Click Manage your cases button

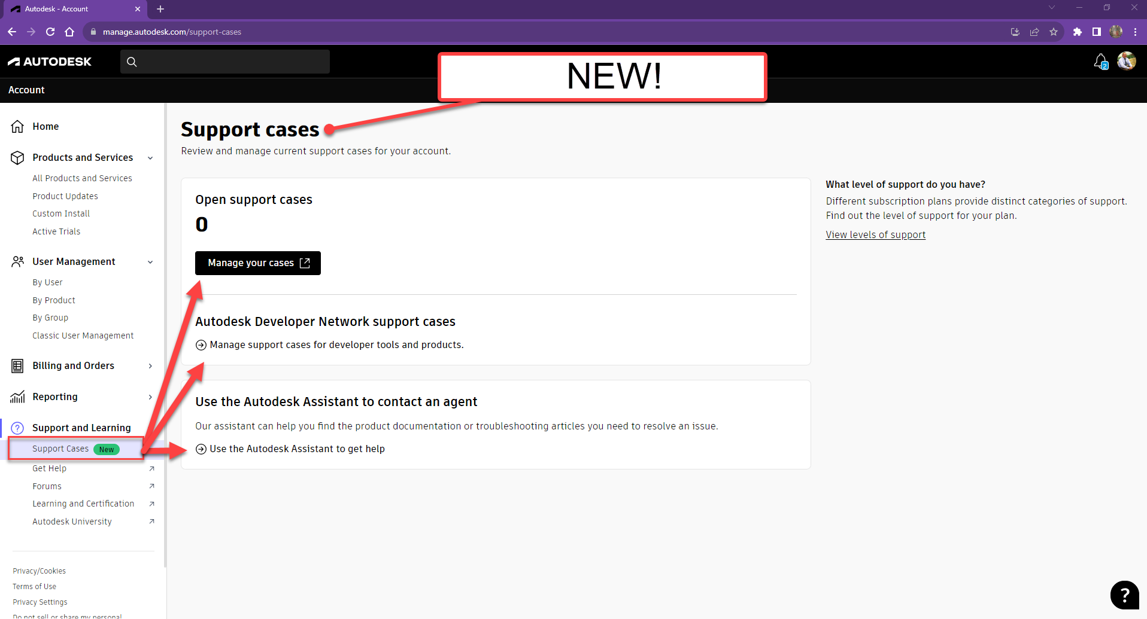[x=258, y=263]
